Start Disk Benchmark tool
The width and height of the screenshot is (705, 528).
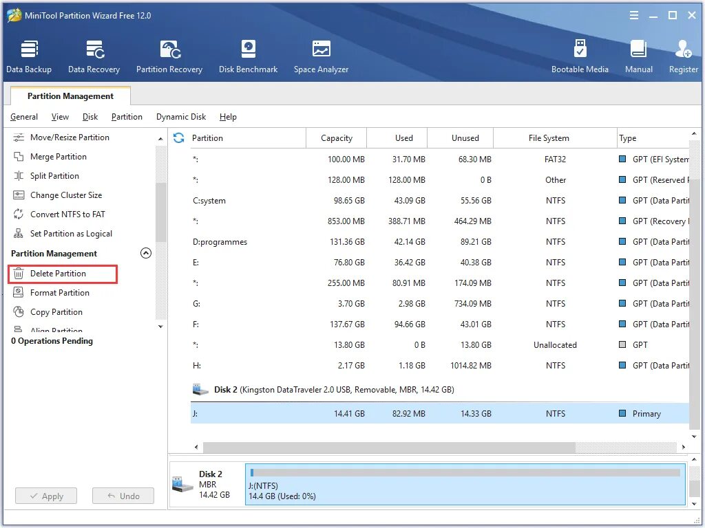pyautogui.click(x=248, y=56)
